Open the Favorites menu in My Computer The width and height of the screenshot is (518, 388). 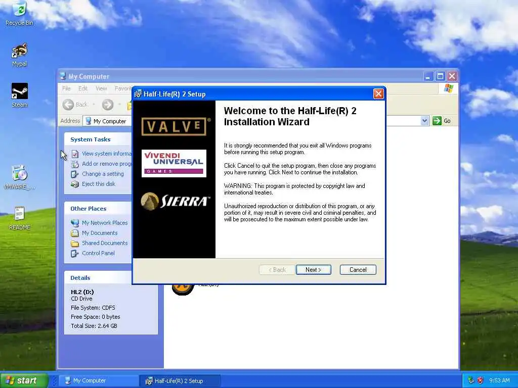123,88
